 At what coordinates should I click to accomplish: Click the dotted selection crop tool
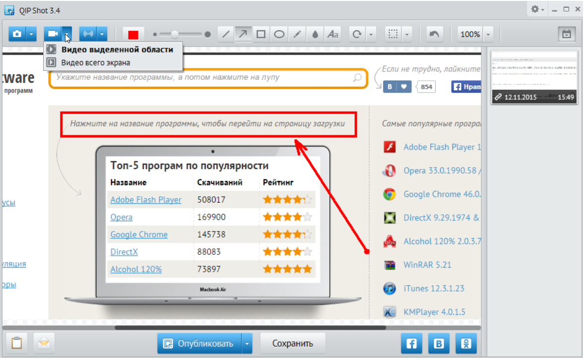click(393, 34)
